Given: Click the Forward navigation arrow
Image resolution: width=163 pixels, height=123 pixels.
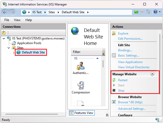Looking at the screenshot, I should tap(13, 12).
